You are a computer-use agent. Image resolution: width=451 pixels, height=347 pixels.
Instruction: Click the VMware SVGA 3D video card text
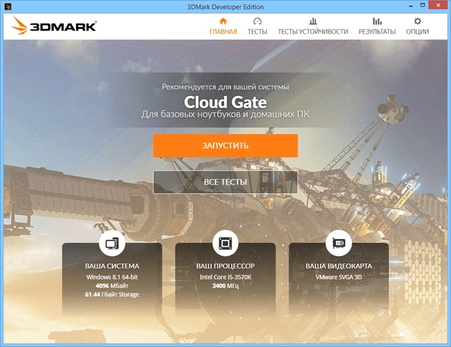[x=338, y=276]
